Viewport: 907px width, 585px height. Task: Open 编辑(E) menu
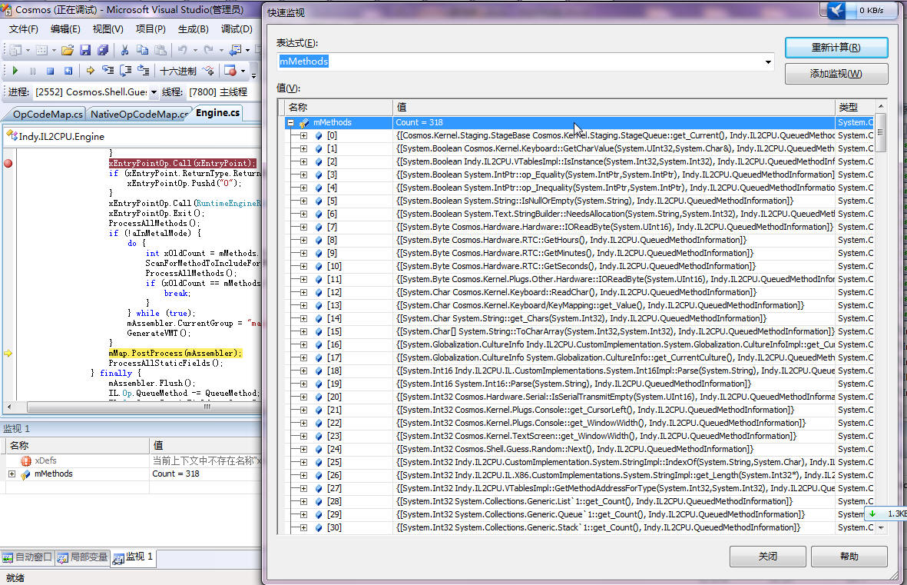(65, 29)
